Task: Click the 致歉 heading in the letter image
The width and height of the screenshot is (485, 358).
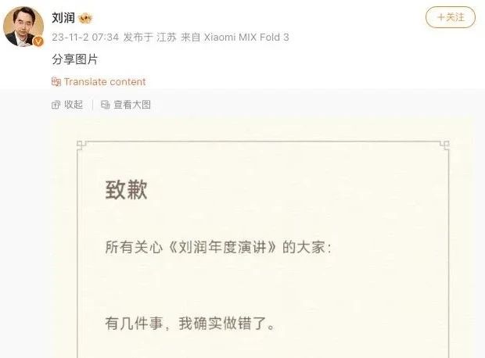Action: coord(126,189)
